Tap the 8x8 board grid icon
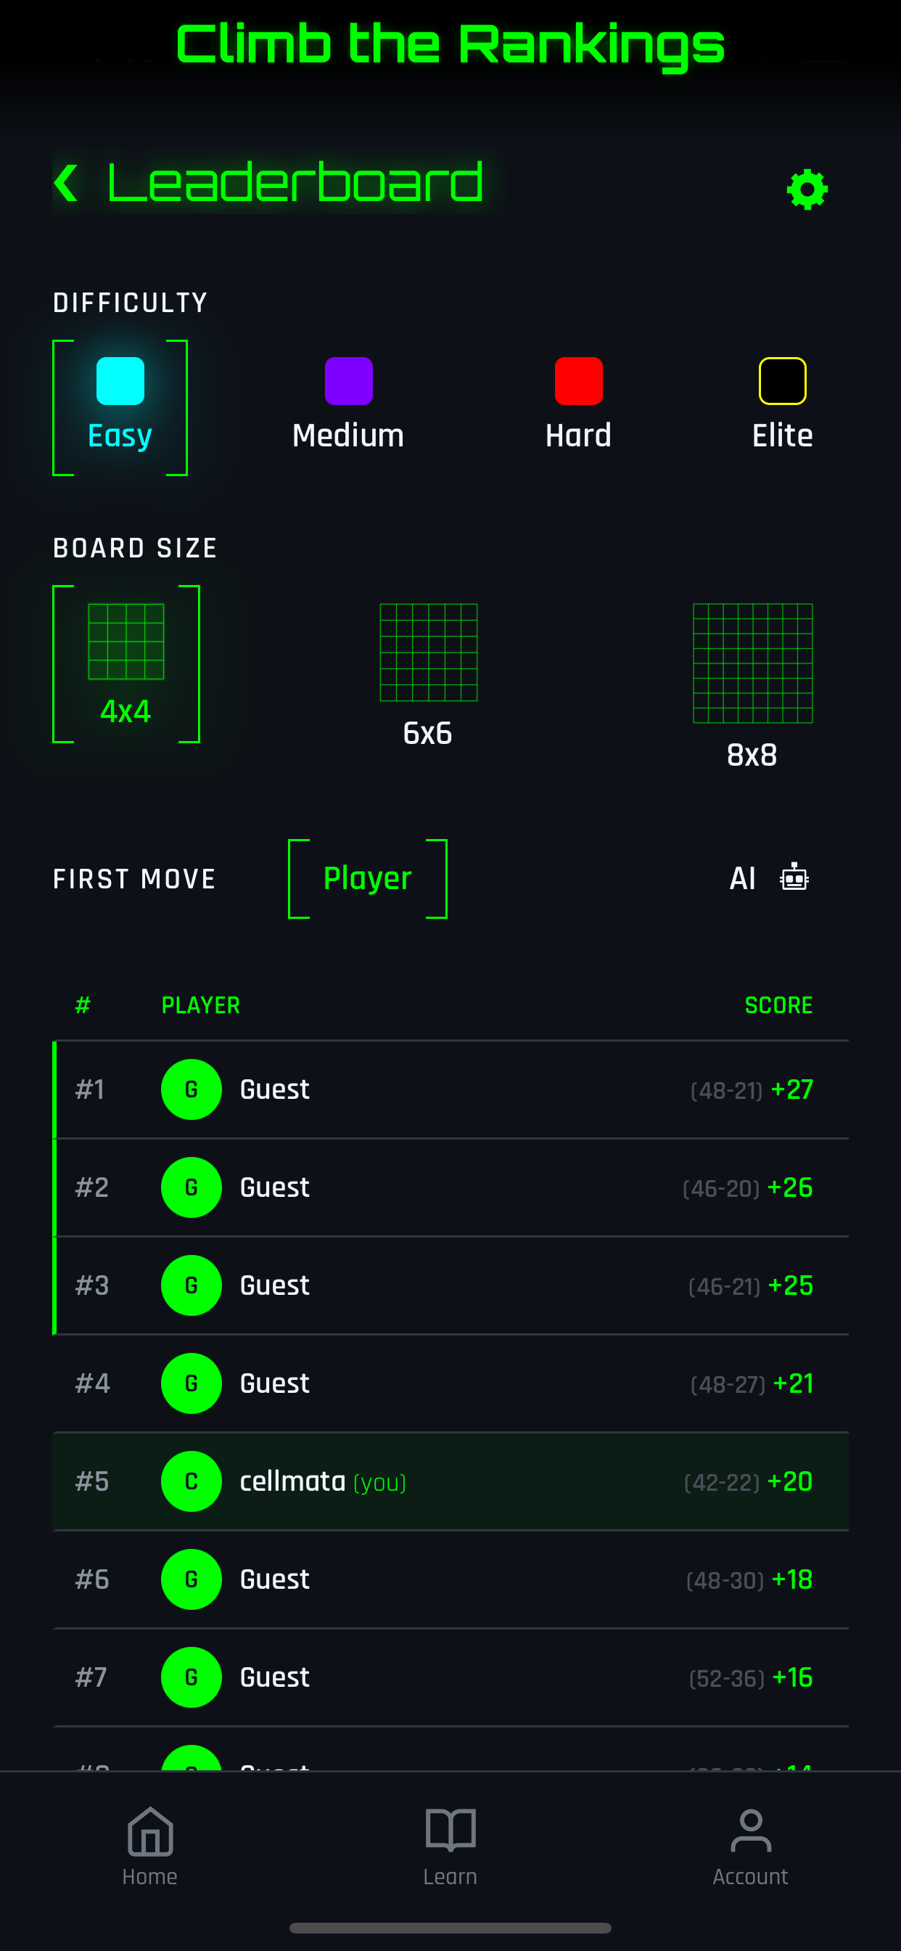This screenshot has height=1951, width=901. pyautogui.click(x=753, y=665)
